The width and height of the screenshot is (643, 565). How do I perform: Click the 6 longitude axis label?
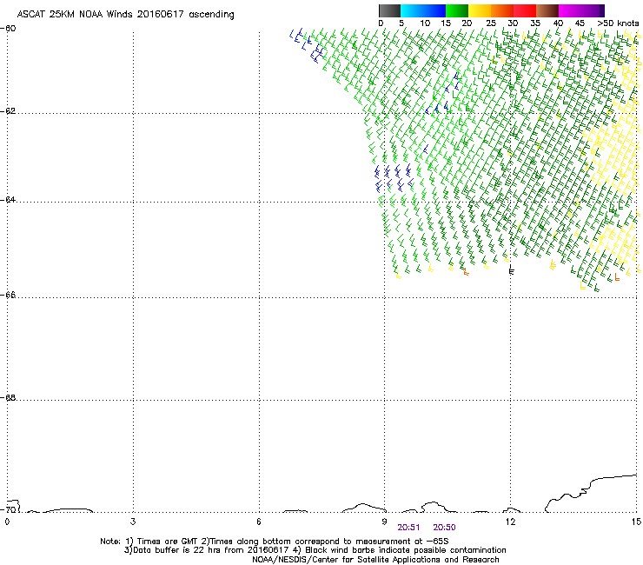coord(259,522)
